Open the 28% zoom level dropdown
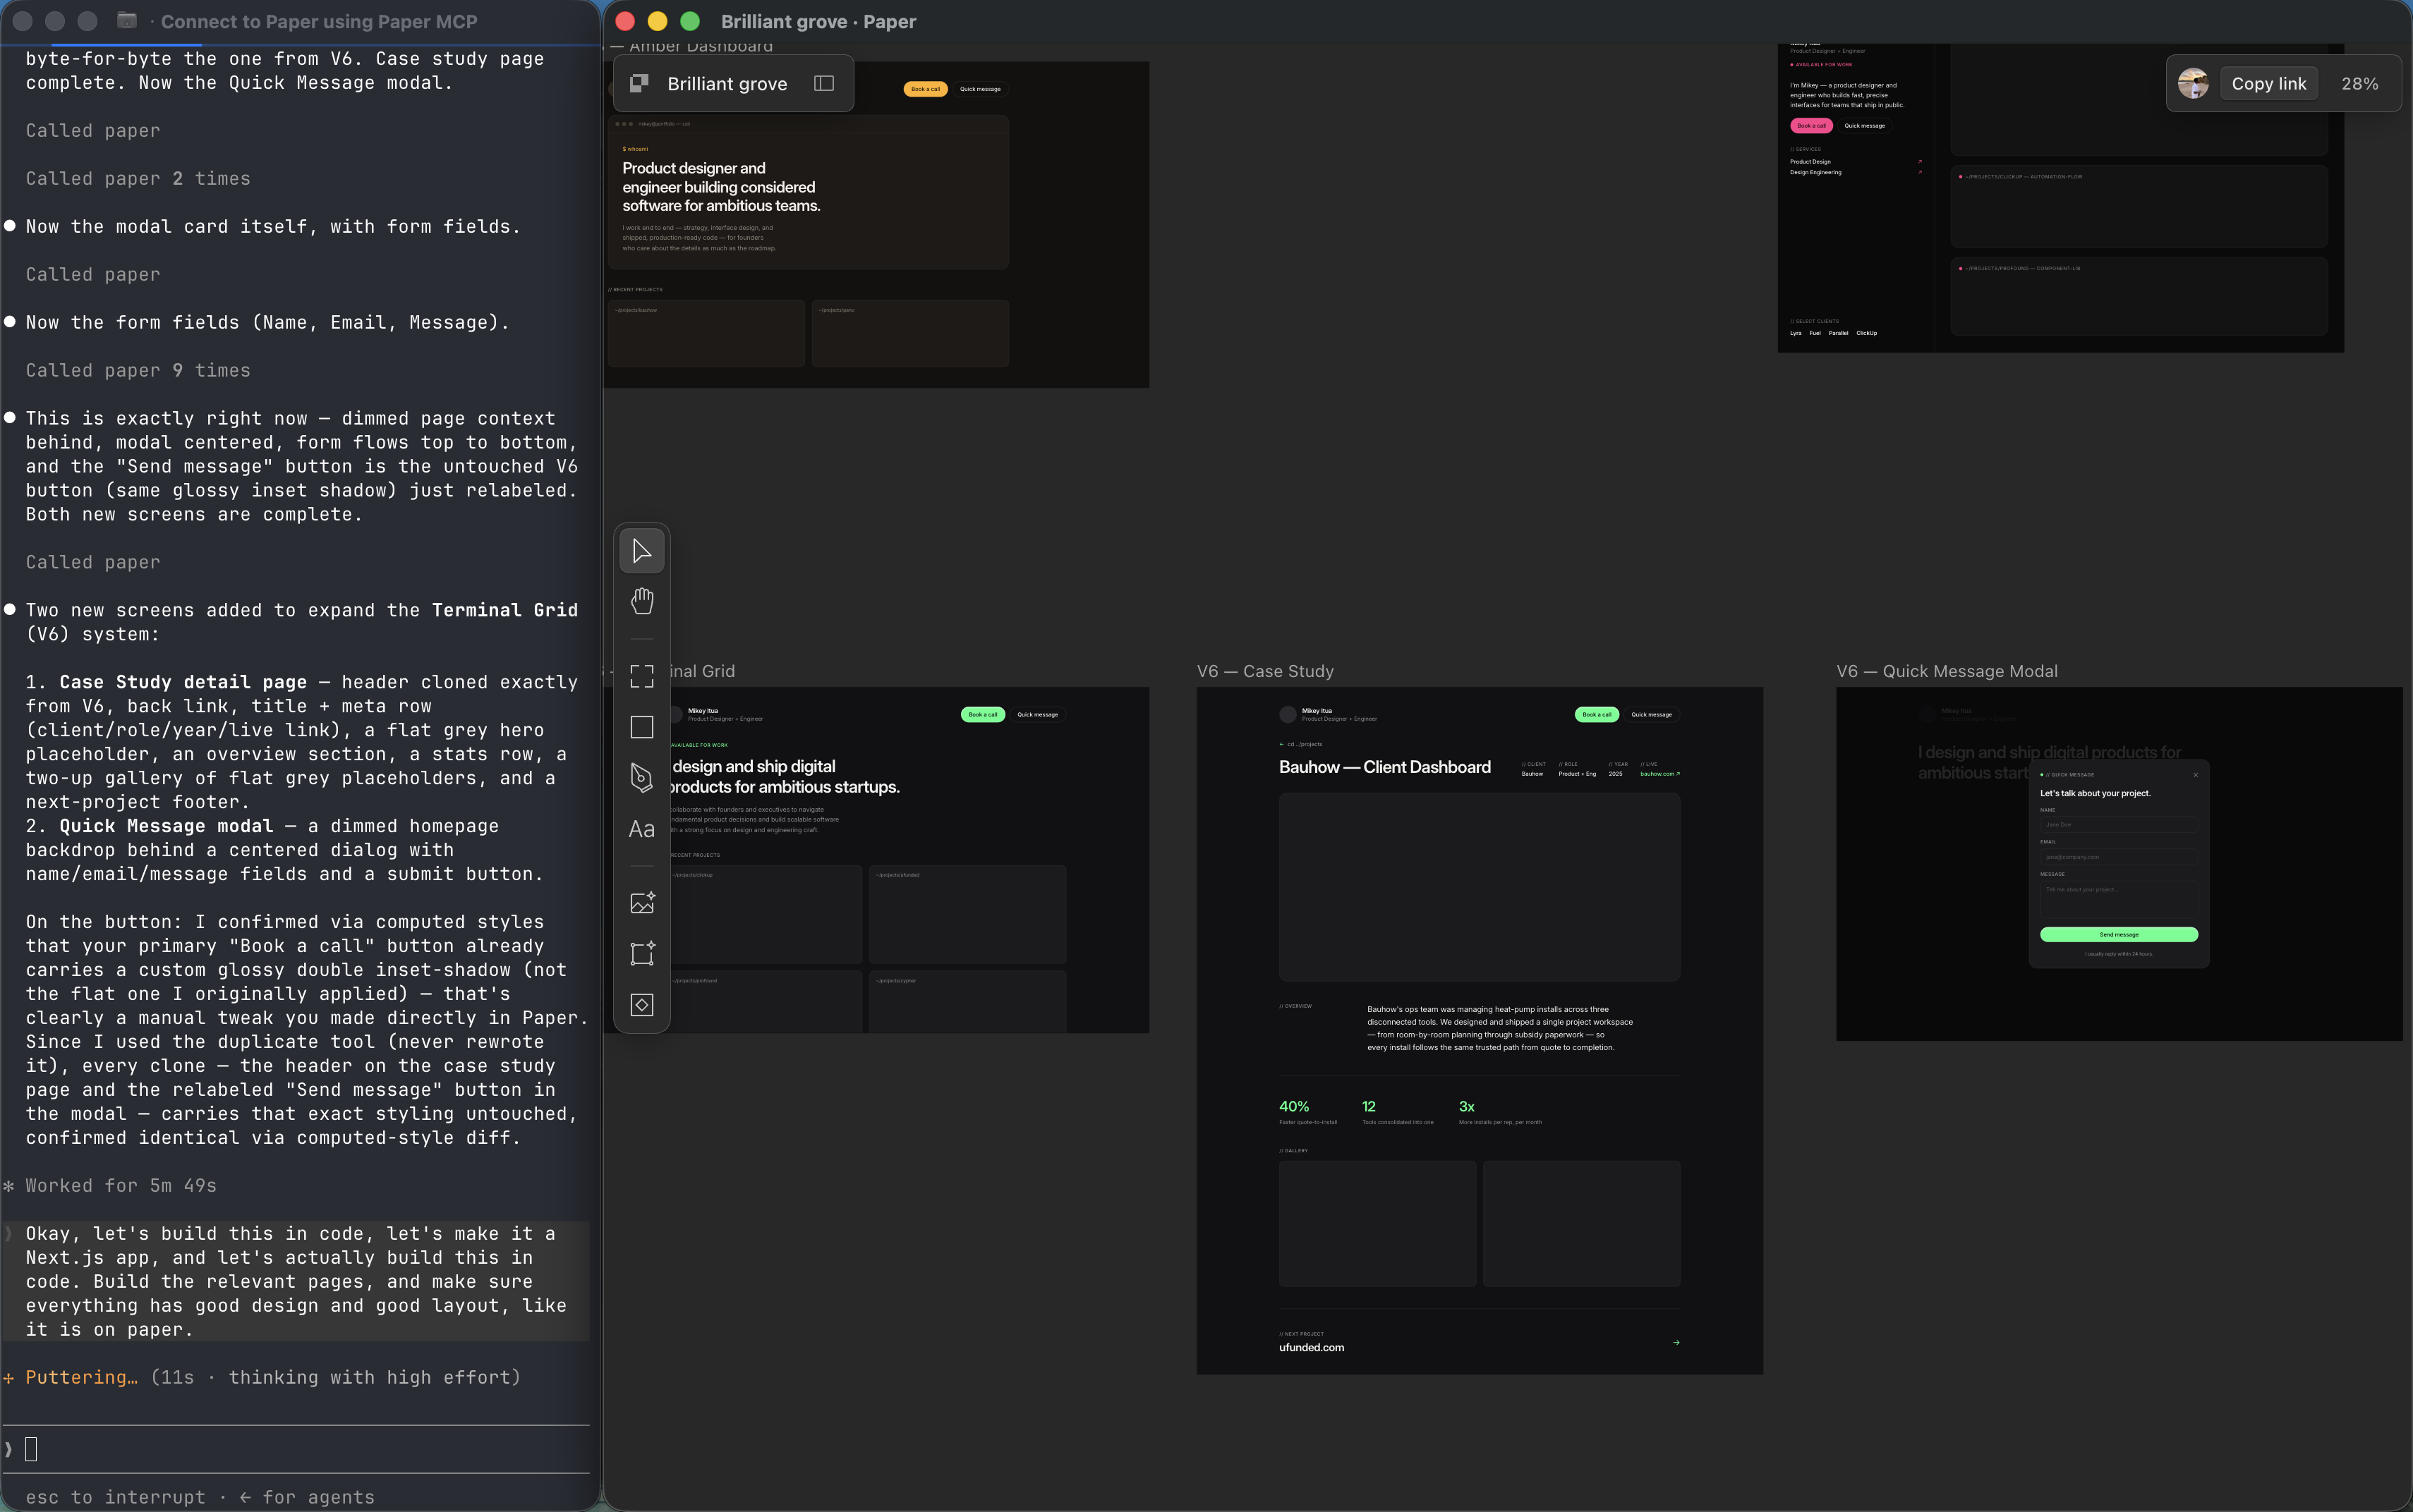This screenshot has height=1512, width=2413. pos(2359,83)
